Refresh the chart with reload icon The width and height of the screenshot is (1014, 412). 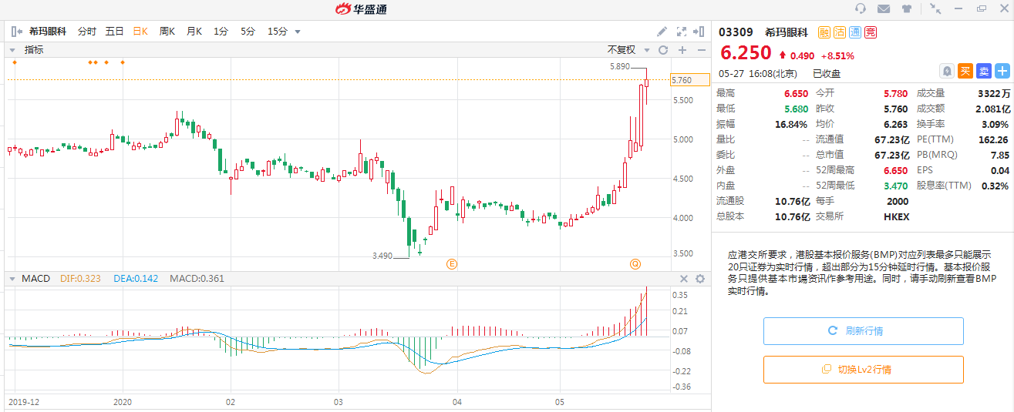(x=662, y=50)
